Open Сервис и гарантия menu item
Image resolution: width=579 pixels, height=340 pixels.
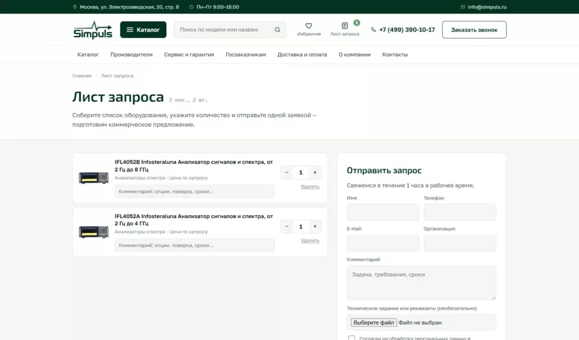[189, 55]
